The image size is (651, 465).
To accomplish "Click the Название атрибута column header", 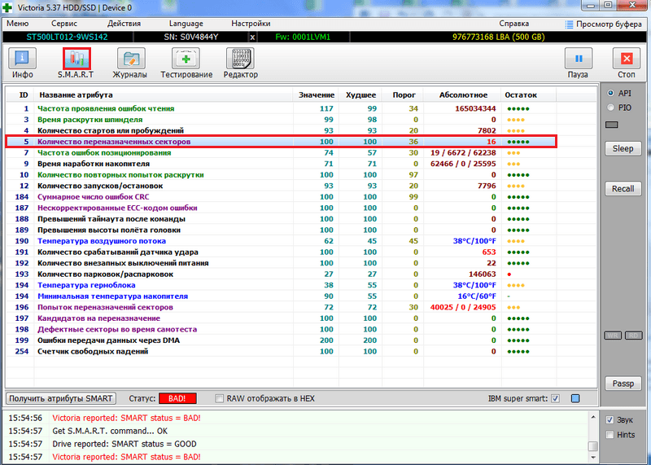I will click(164, 94).
